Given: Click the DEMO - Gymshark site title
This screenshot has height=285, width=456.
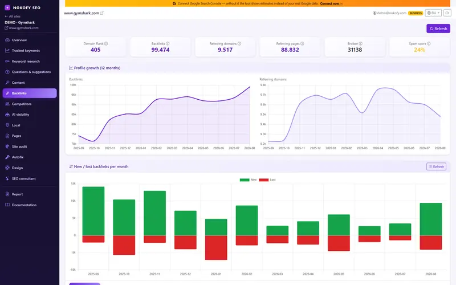Looking at the screenshot, I should 20,22.
